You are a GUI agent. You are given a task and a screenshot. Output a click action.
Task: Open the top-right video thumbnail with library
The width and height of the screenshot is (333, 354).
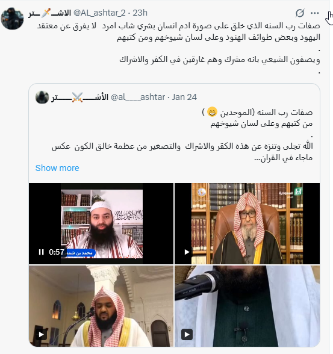247,223
